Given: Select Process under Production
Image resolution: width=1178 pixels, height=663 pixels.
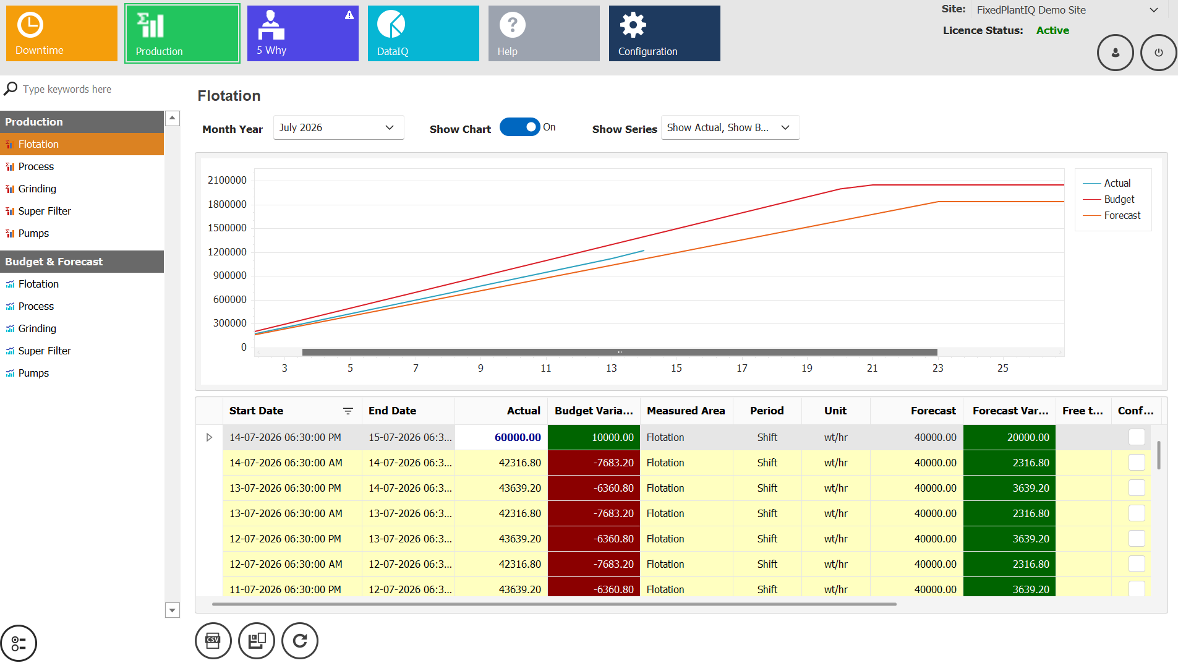Looking at the screenshot, I should 82,166.
